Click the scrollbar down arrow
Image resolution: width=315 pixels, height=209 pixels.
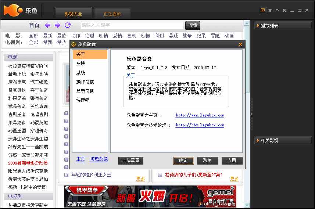247,205
